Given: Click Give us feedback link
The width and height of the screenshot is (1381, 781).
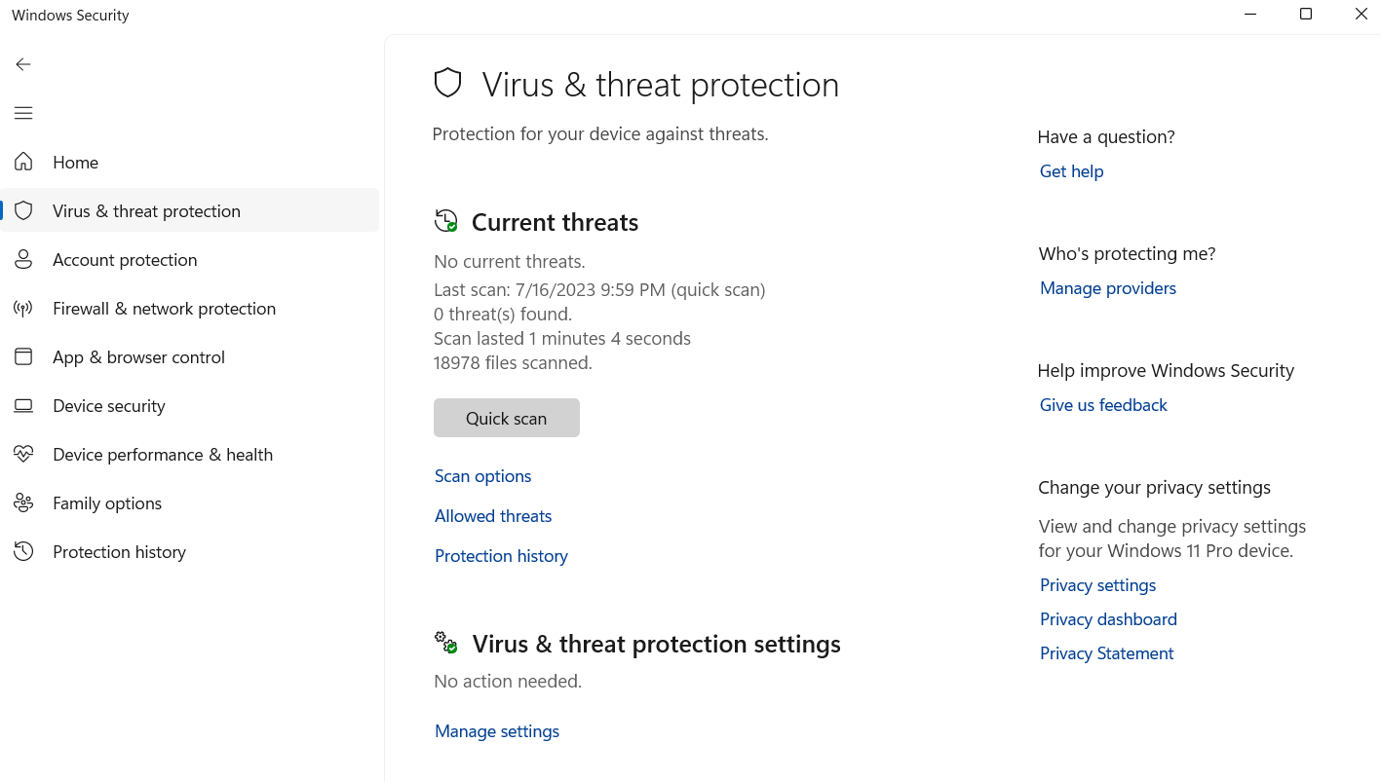Looking at the screenshot, I should click(x=1103, y=405).
